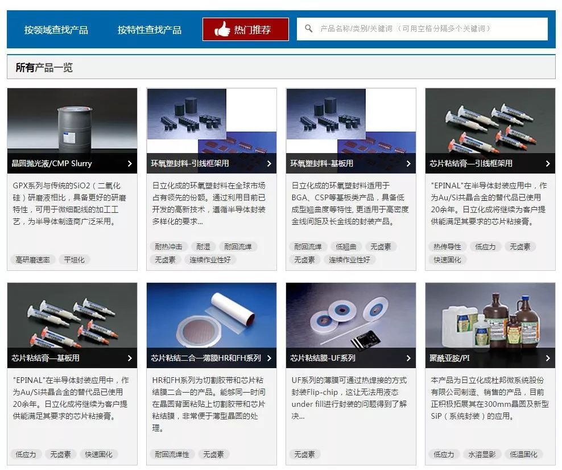The height and width of the screenshot is (470, 562).
Task: Open the 芯片粘结膏—基板用 title link
Action: 46,358
